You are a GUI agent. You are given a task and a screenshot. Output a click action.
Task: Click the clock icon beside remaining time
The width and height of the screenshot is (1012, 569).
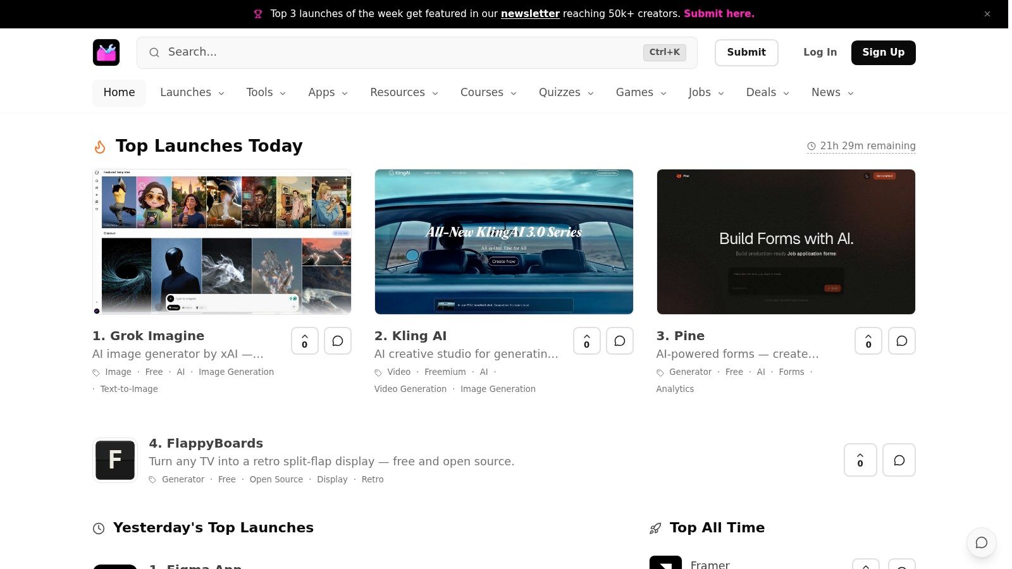point(811,146)
